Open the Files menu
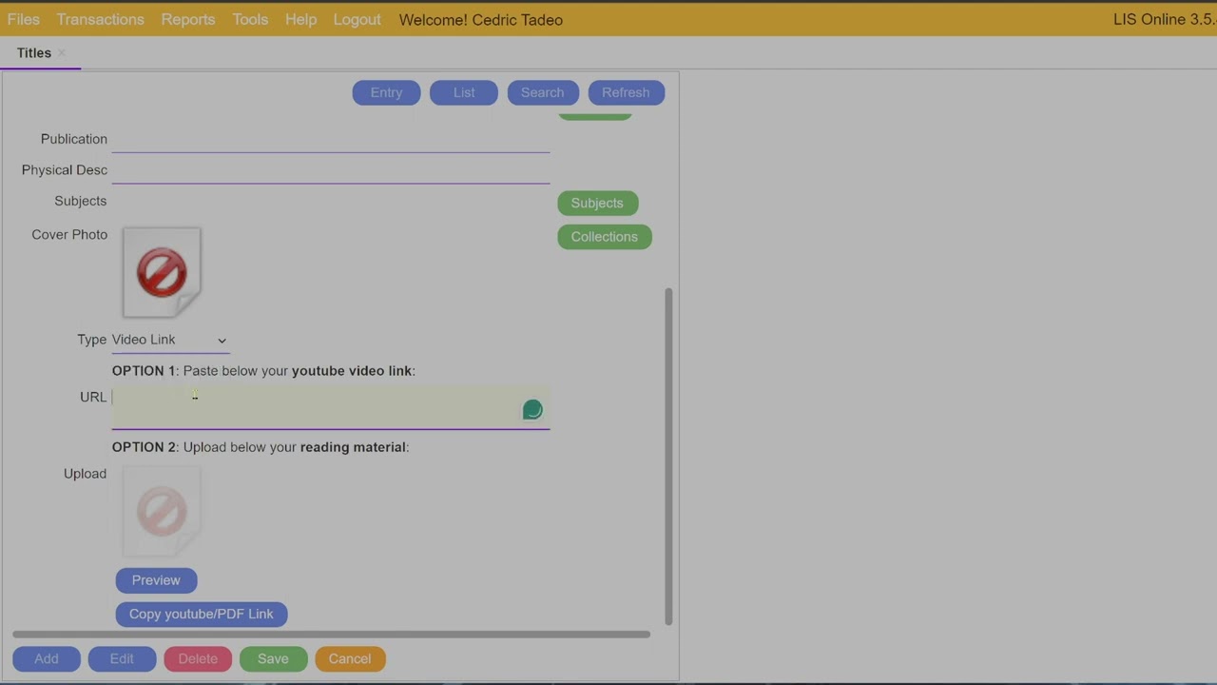The image size is (1217, 685). (x=24, y=19)
